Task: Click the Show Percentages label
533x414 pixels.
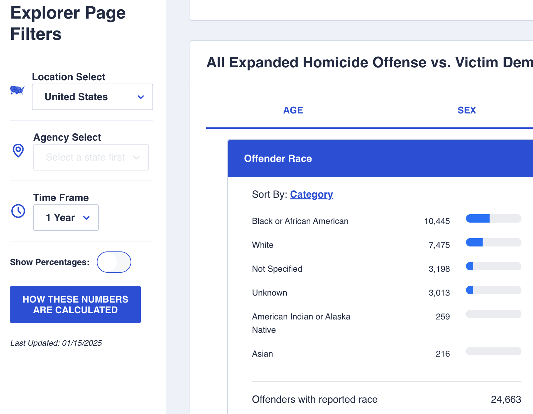Action: pos(50,262)
